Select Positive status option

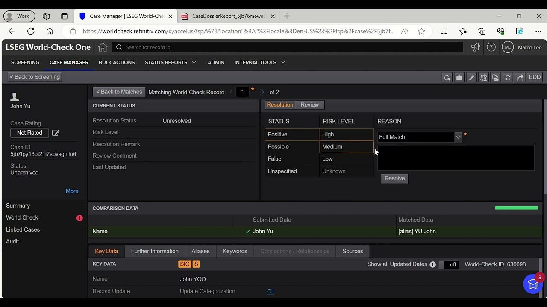(x=292, y=134)
